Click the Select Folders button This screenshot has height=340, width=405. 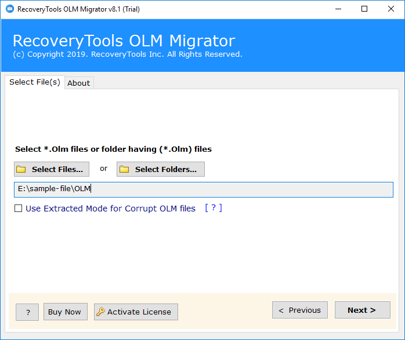click(x=160, y=169)
